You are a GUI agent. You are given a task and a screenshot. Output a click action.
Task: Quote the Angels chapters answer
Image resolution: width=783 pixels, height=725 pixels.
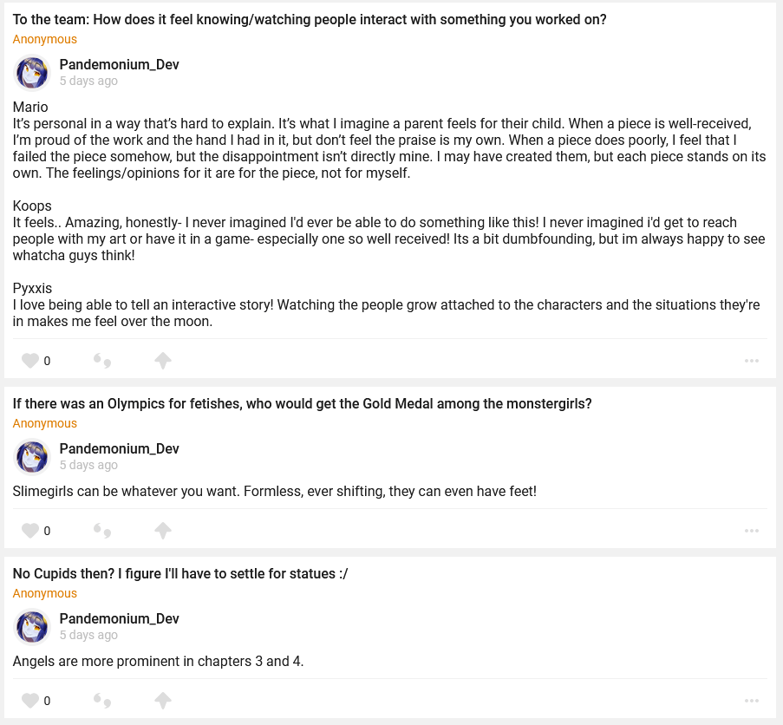102,701
